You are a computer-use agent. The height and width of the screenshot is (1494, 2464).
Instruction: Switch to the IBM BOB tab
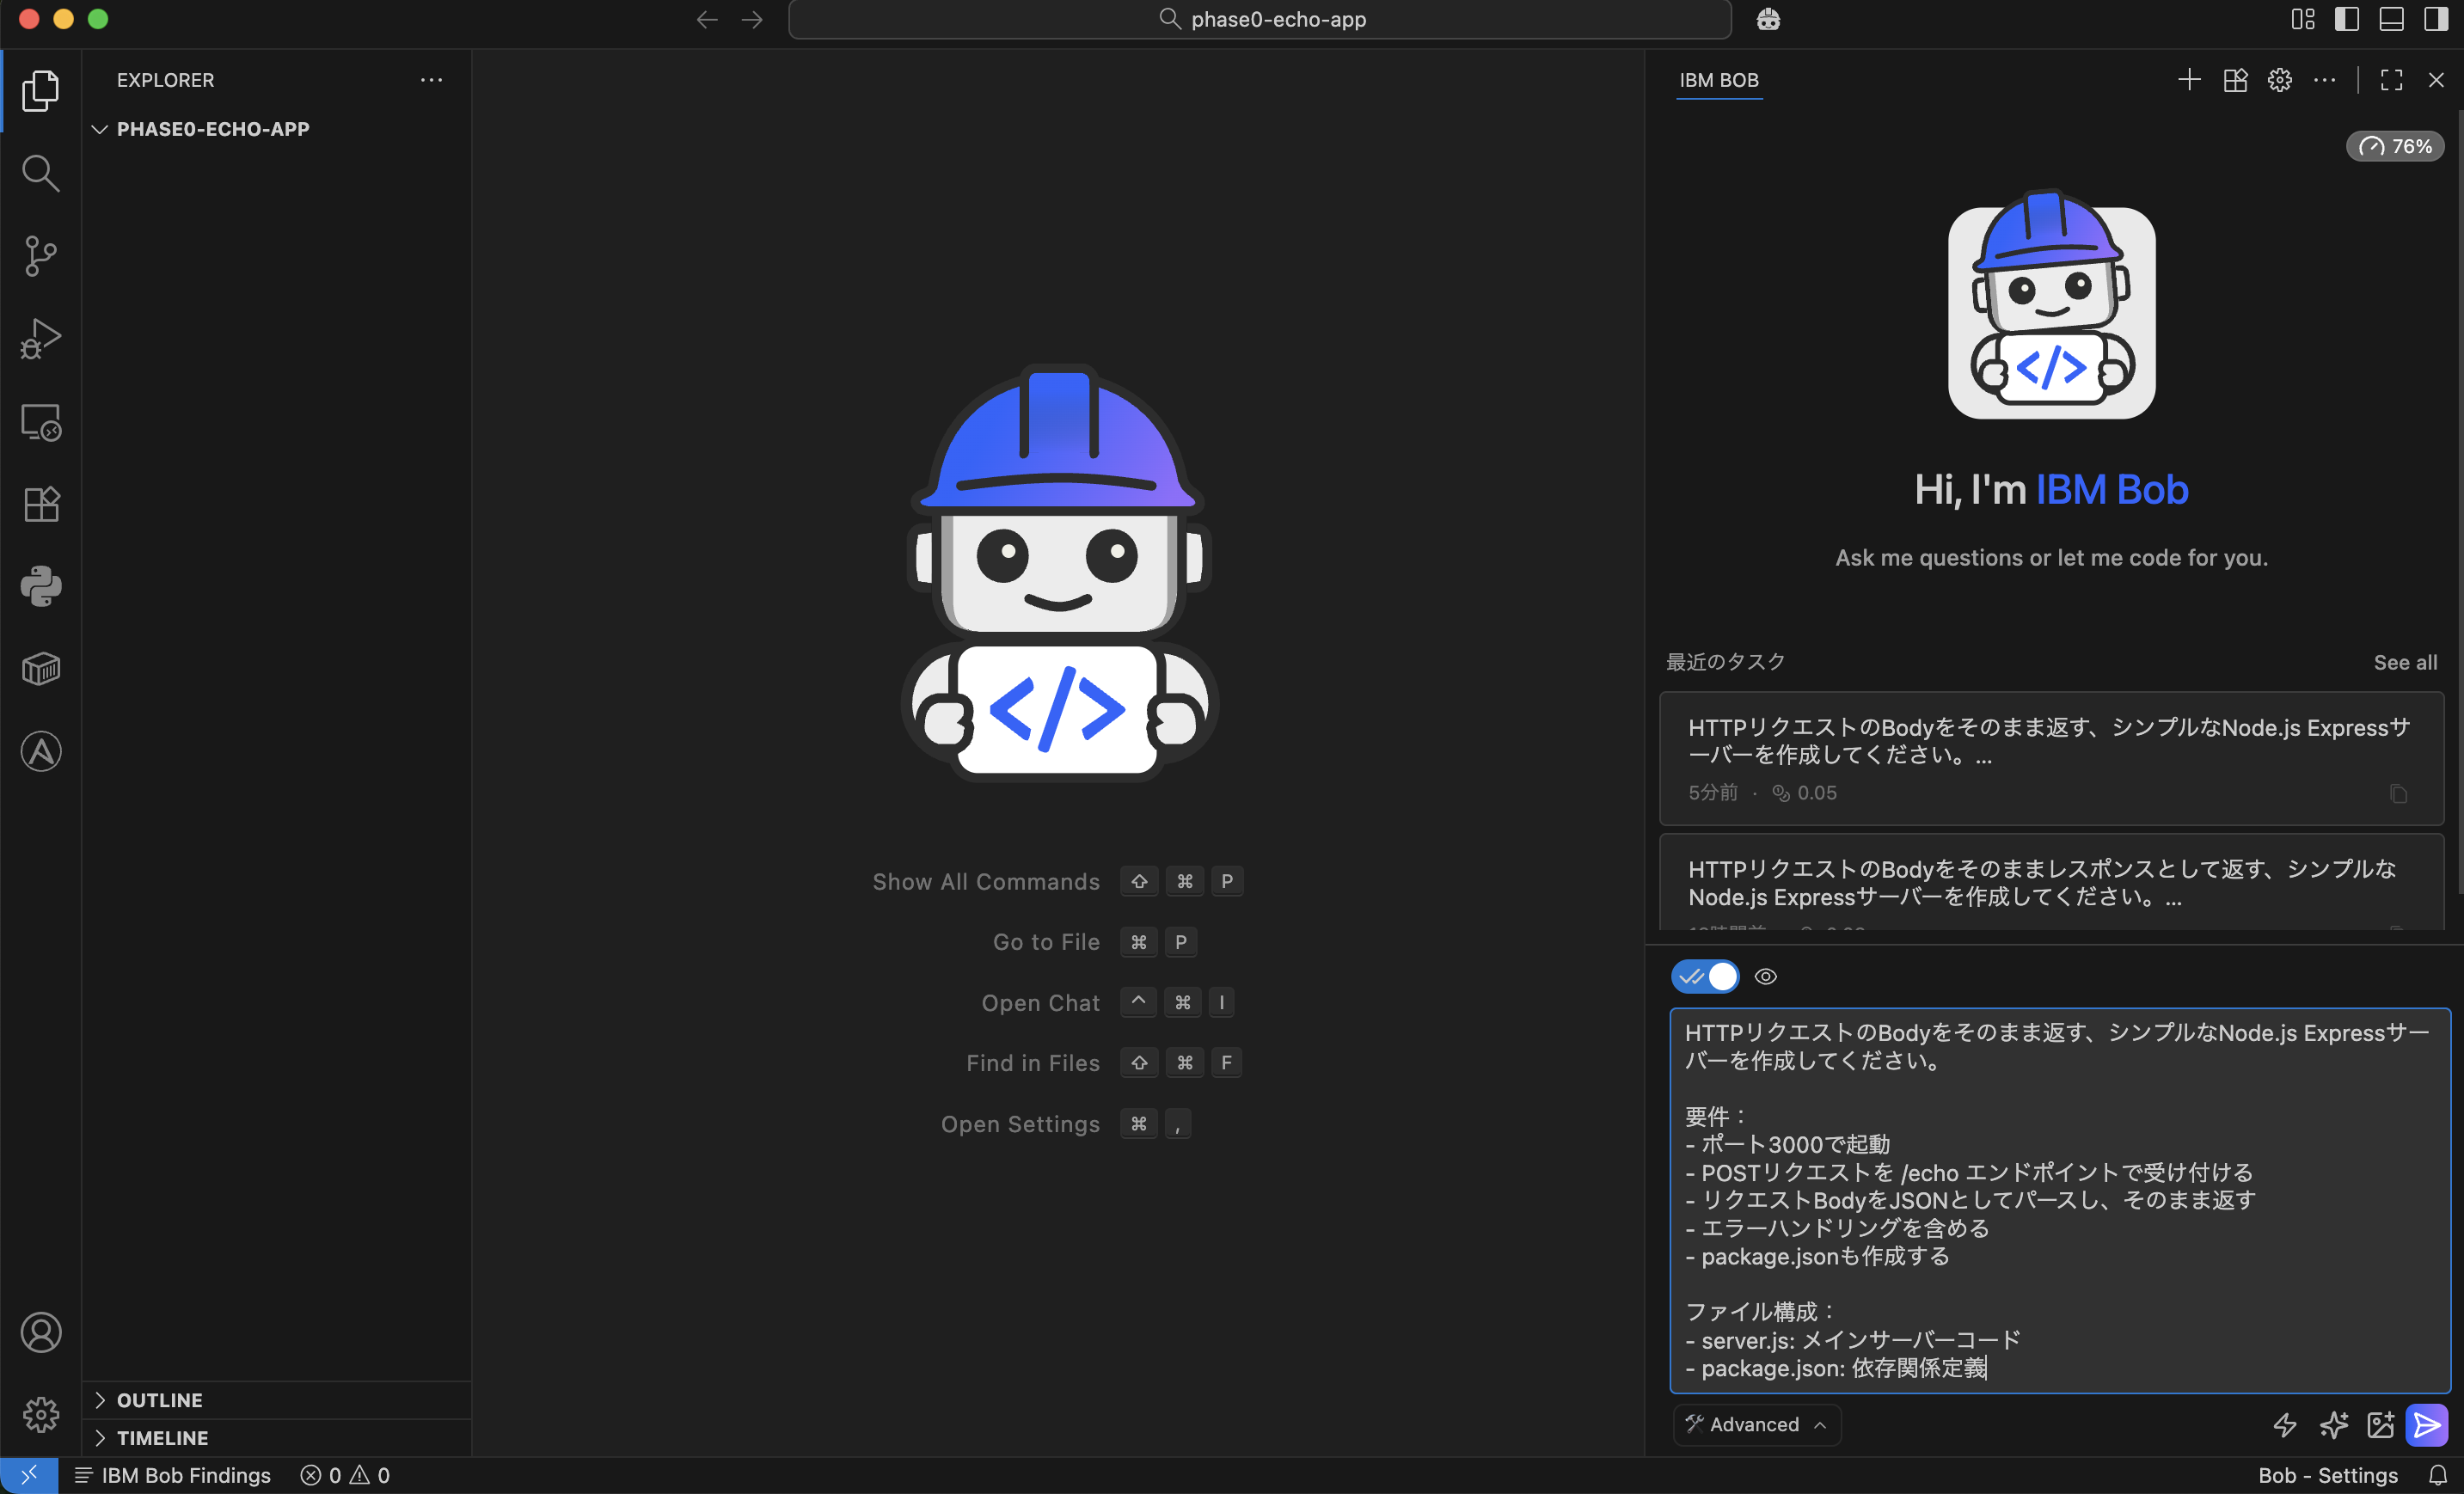[x=1719, y=80]
